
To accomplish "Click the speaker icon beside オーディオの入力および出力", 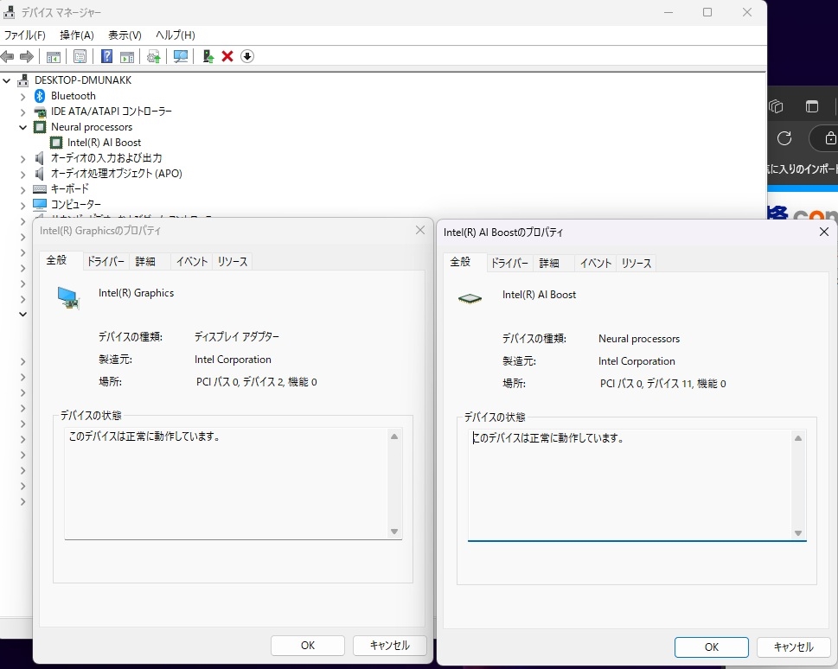I will pyautogui.click(x=40, y=158).
